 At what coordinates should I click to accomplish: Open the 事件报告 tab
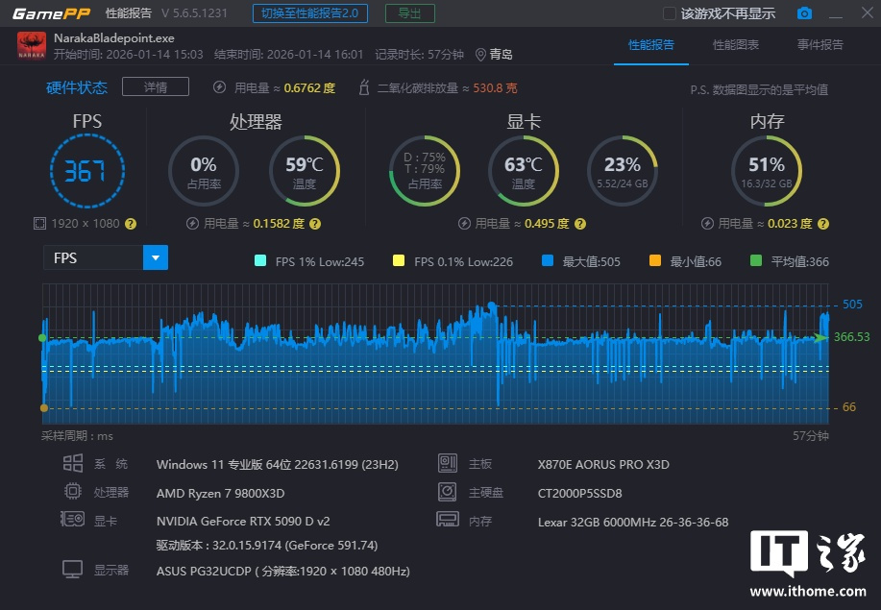[x=820, y=45]
